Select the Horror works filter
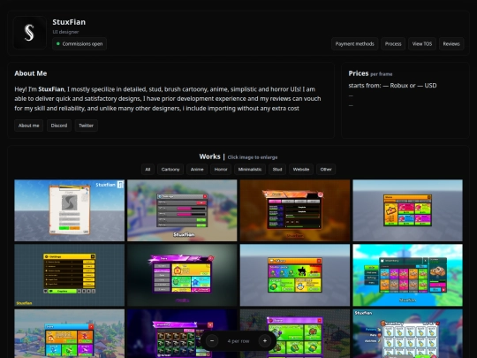The width and height of the screenshot is (477, 358). [221, 169]
